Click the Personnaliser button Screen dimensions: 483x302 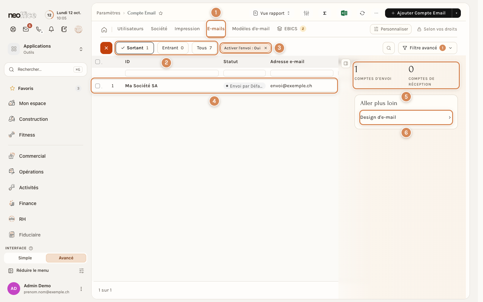(391, 29)
